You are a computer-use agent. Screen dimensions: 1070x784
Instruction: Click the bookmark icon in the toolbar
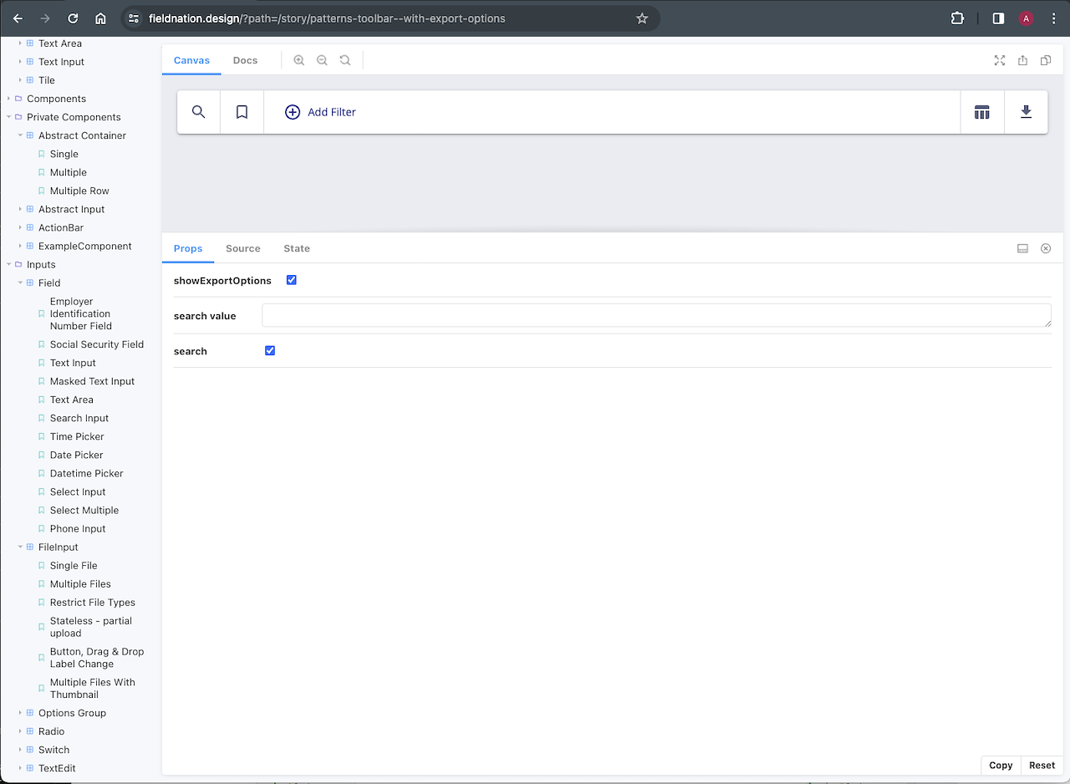242,112
